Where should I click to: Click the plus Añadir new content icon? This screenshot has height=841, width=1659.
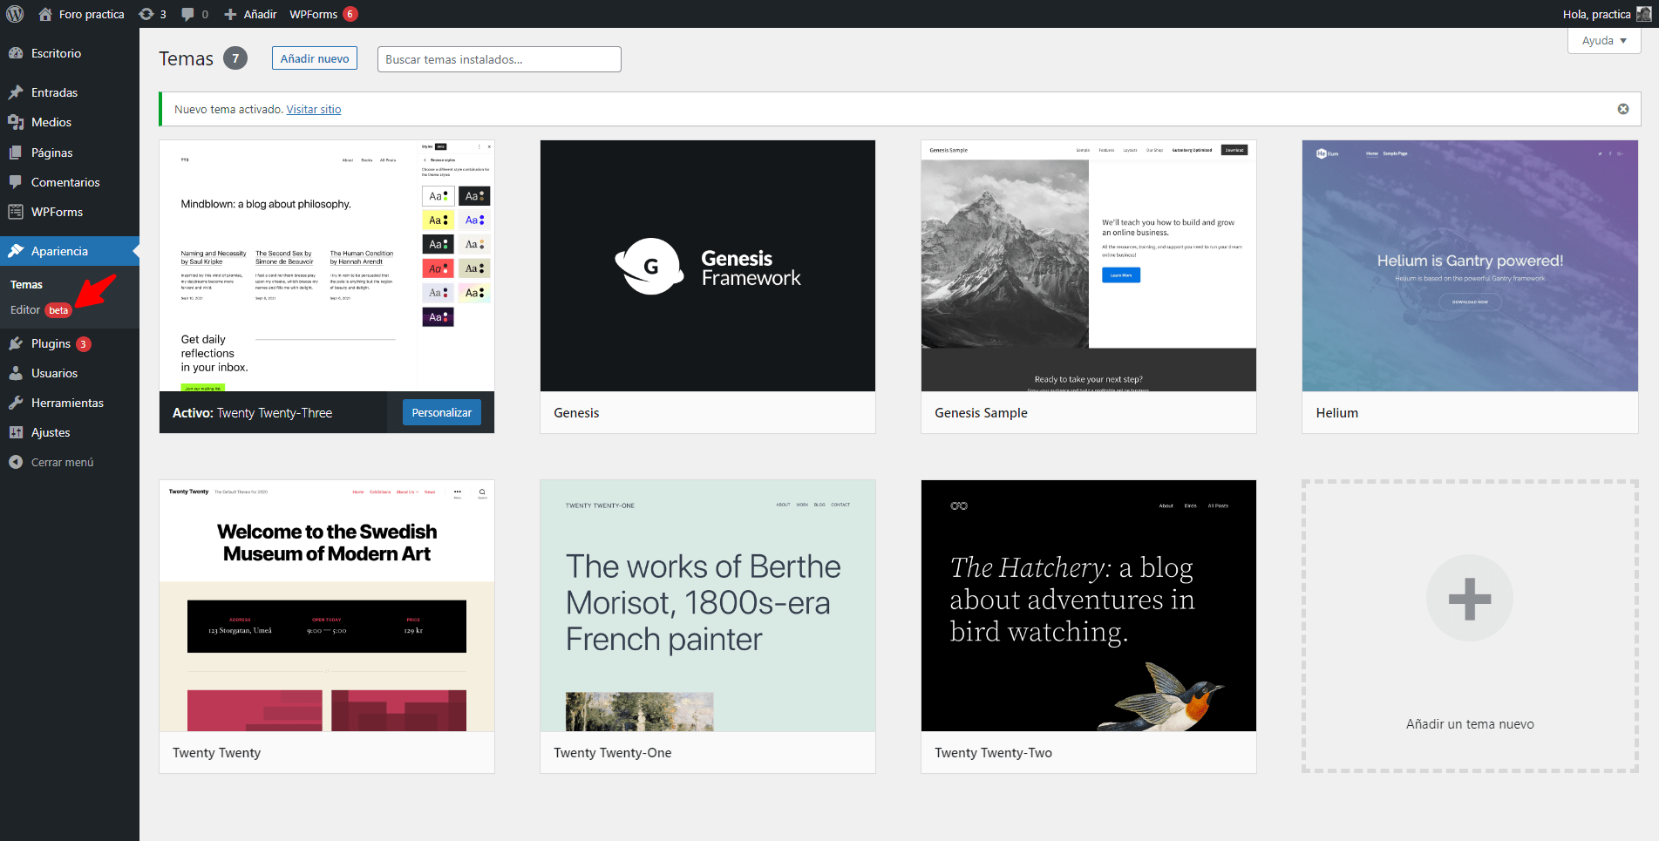[230, 14]
